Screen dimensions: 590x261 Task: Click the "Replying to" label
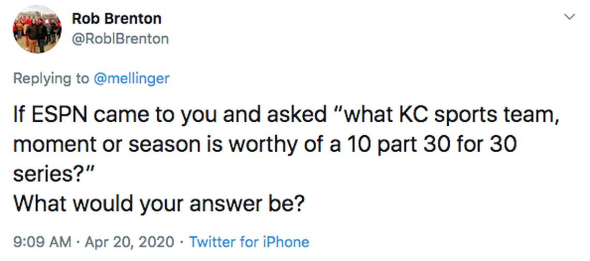coord(51,79)
